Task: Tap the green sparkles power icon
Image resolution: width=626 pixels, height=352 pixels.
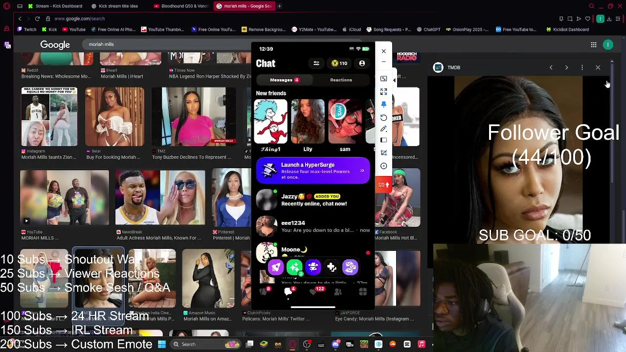Action: coord(294,267)
